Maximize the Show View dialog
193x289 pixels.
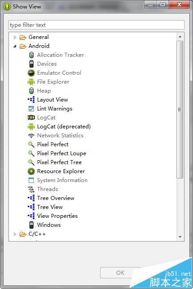(163, 4)
